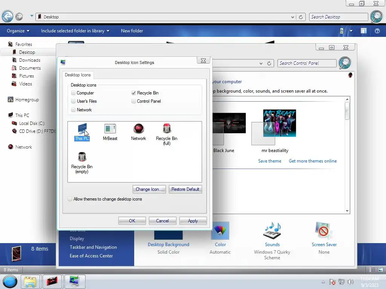Image resolution: width=386 pixels, height=289 pixels.
Task: Expand the Organize menu
Action: point(18,31)
